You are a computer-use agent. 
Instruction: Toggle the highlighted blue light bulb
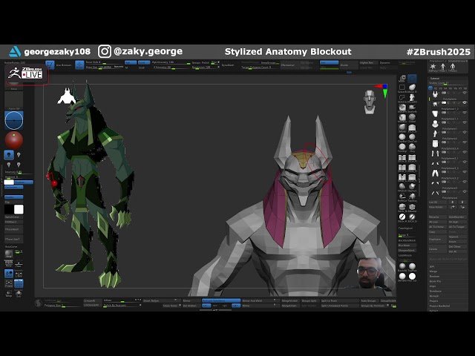click(9, 155)
